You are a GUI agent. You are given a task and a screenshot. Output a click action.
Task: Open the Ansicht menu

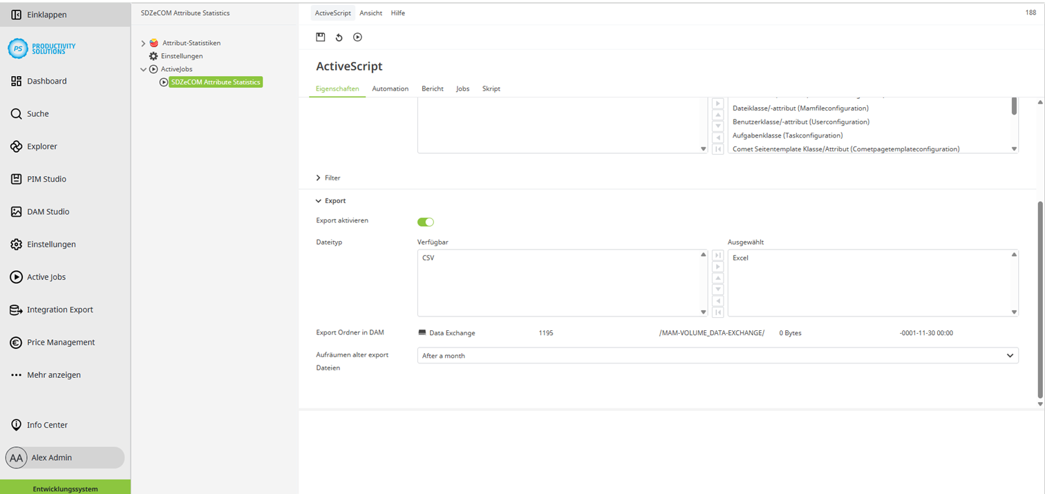370,13
